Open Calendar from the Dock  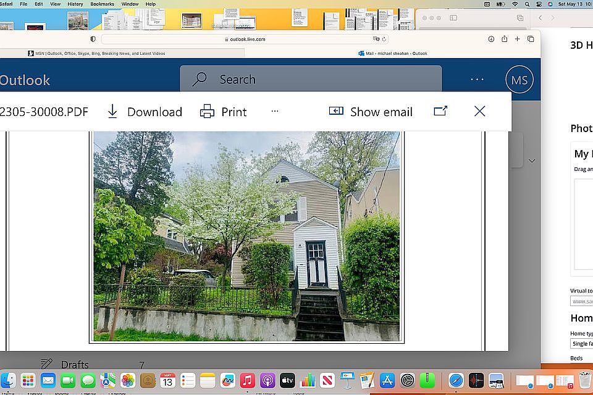tap(167, 380)
